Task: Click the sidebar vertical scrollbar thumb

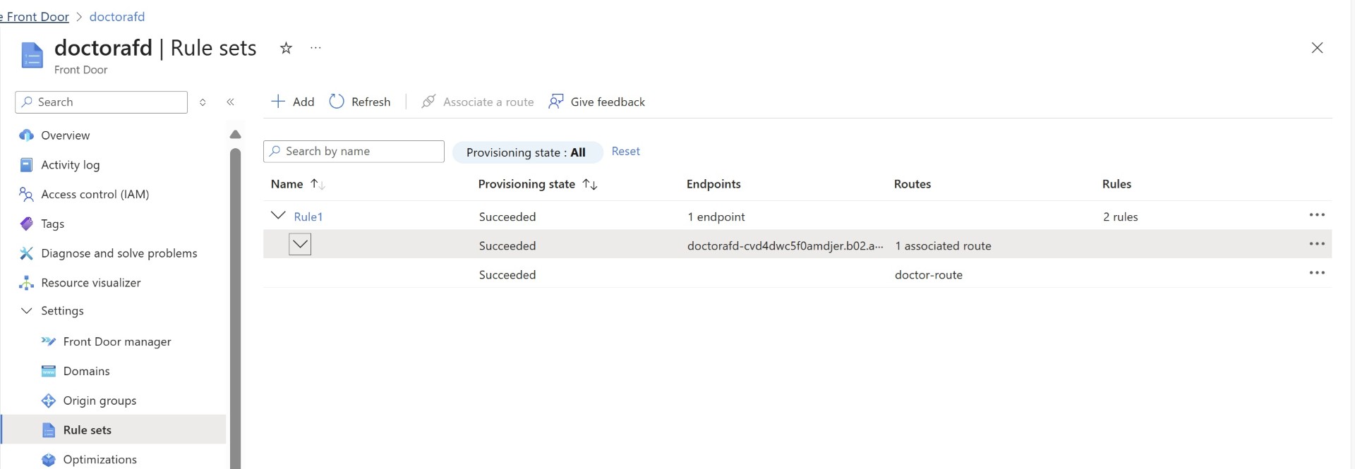Action: 236,308
